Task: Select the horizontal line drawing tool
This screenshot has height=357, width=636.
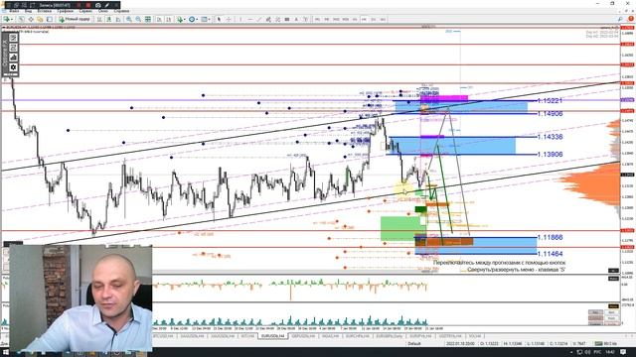Action: point(249,19)
